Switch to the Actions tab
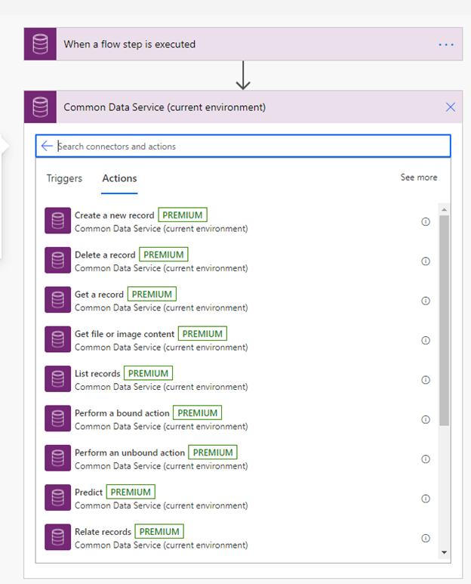 click(x=119, y=178)
